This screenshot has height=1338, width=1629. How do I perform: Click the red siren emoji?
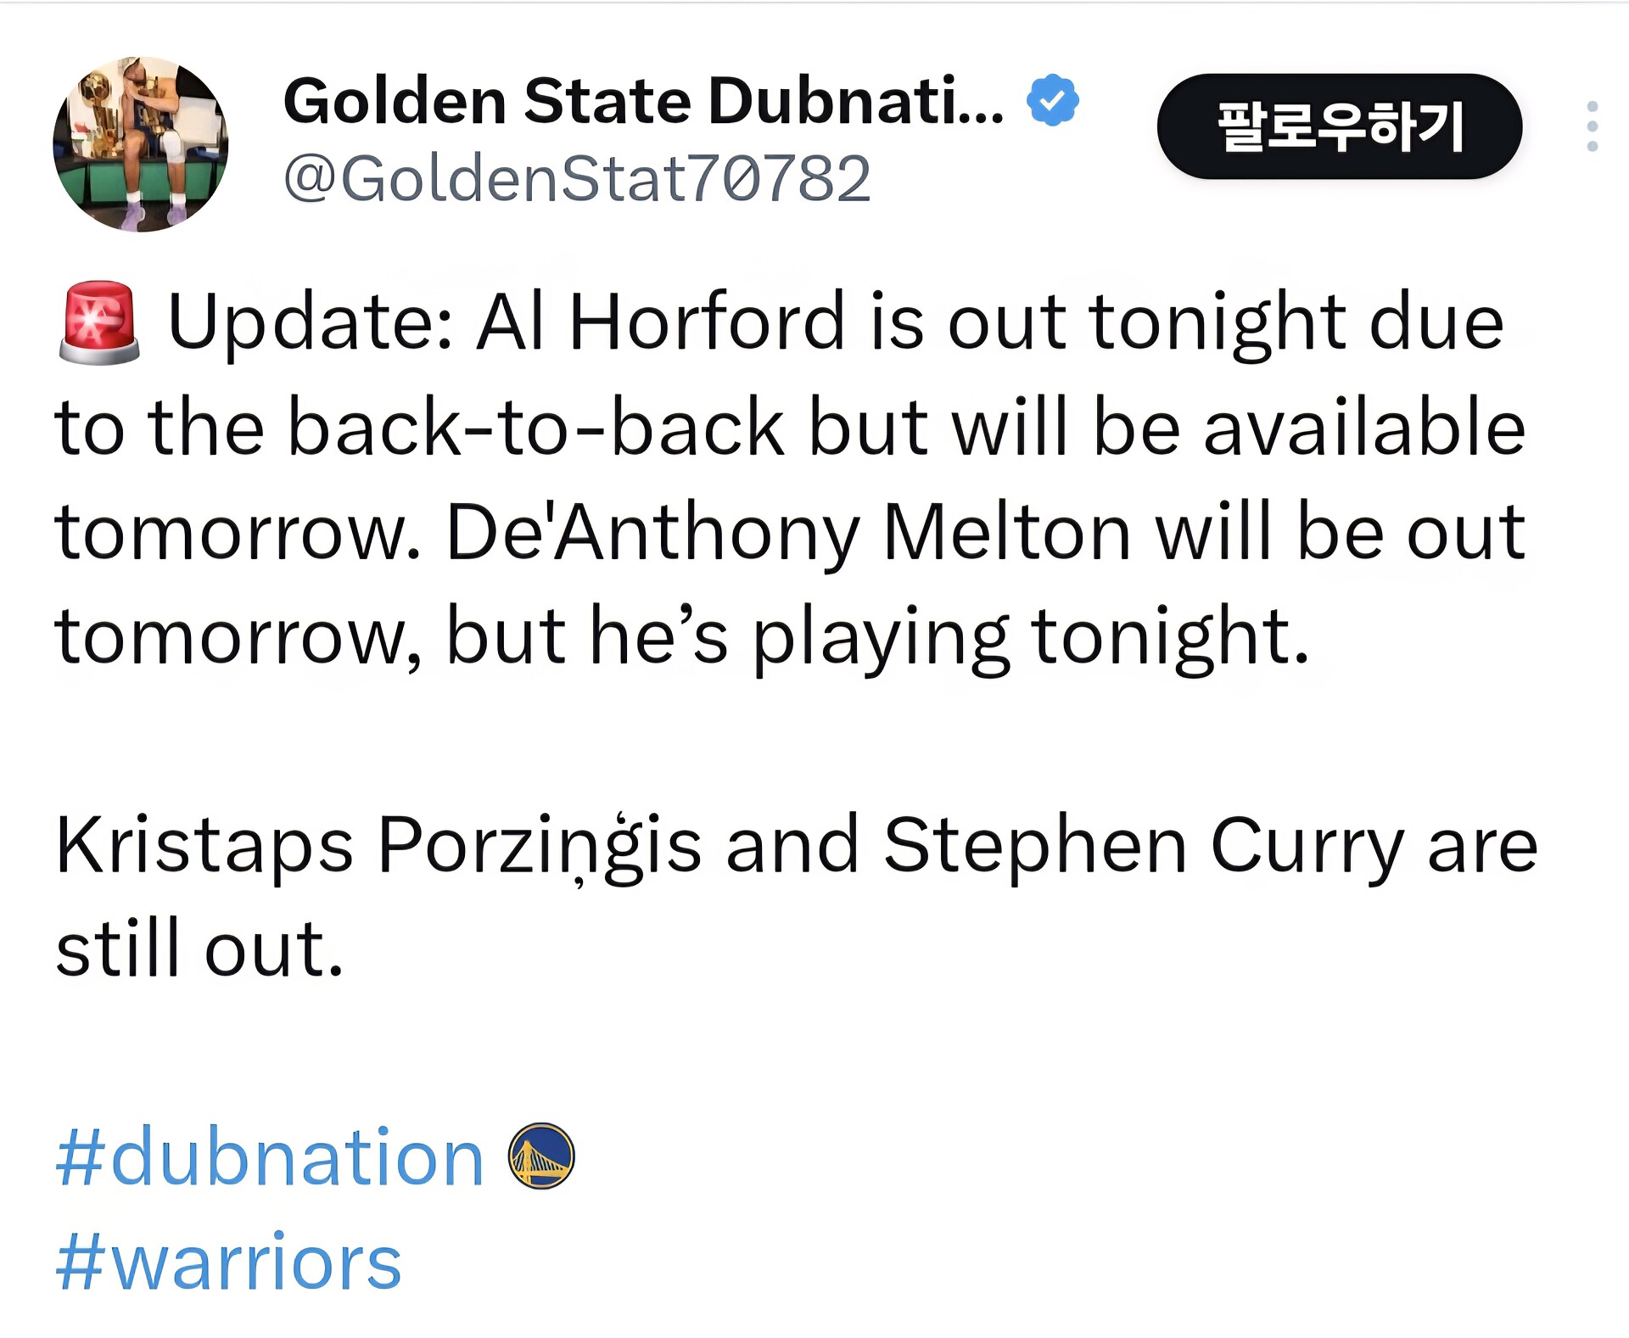click(x=98, y=323)
